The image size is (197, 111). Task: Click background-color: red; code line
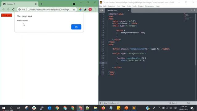133,33
